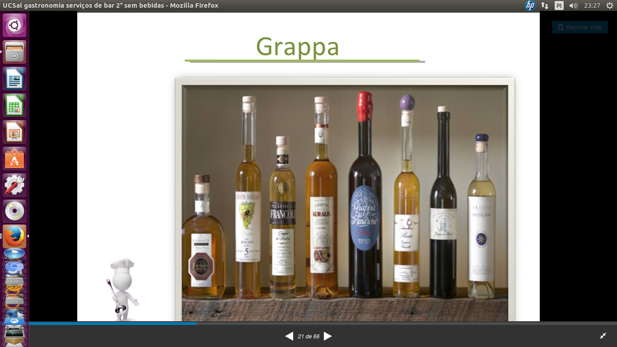The width and height of the screenshot is (617, 347).
Task: Launch LibreOffice Calc
Action: (14, 105)
